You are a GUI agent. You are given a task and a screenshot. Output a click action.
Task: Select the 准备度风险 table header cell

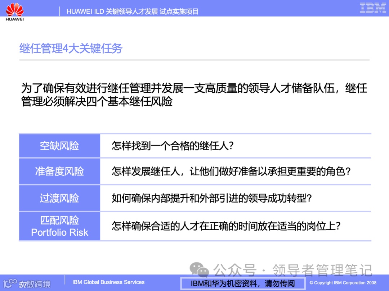[x=59, y=171]
